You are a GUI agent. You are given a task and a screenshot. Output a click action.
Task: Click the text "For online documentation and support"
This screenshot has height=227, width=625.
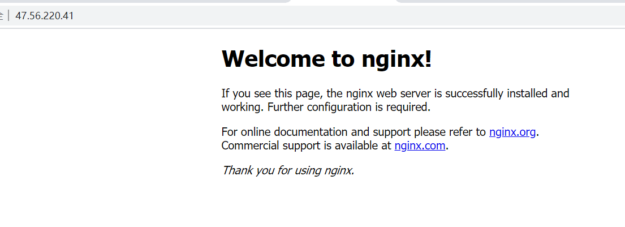[317, 132]
